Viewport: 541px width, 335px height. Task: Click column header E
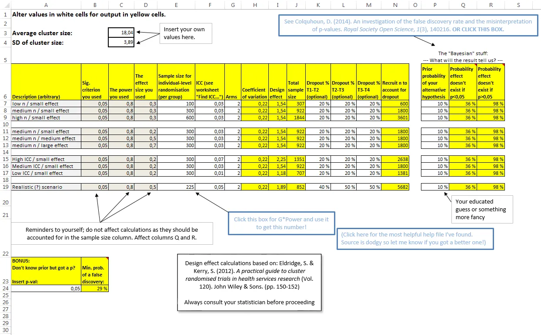[x=176, y=4]
